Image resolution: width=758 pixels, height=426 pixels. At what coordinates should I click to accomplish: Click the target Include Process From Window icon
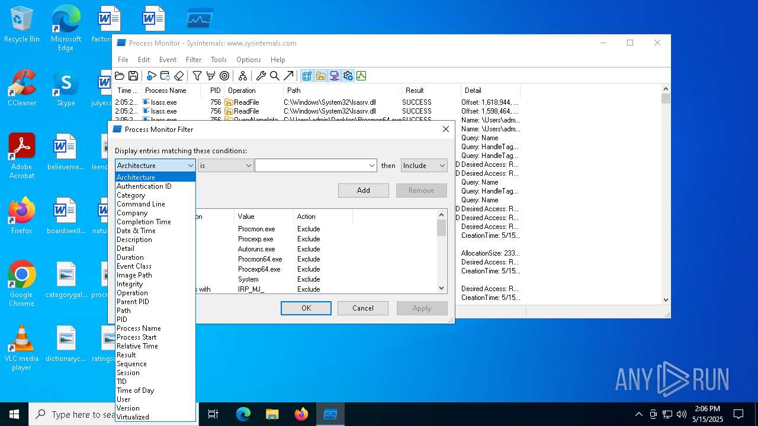[224, 76]
